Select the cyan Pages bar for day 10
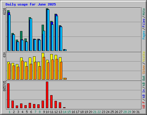The height and width of the screenshot is (115, 147). 48,30
